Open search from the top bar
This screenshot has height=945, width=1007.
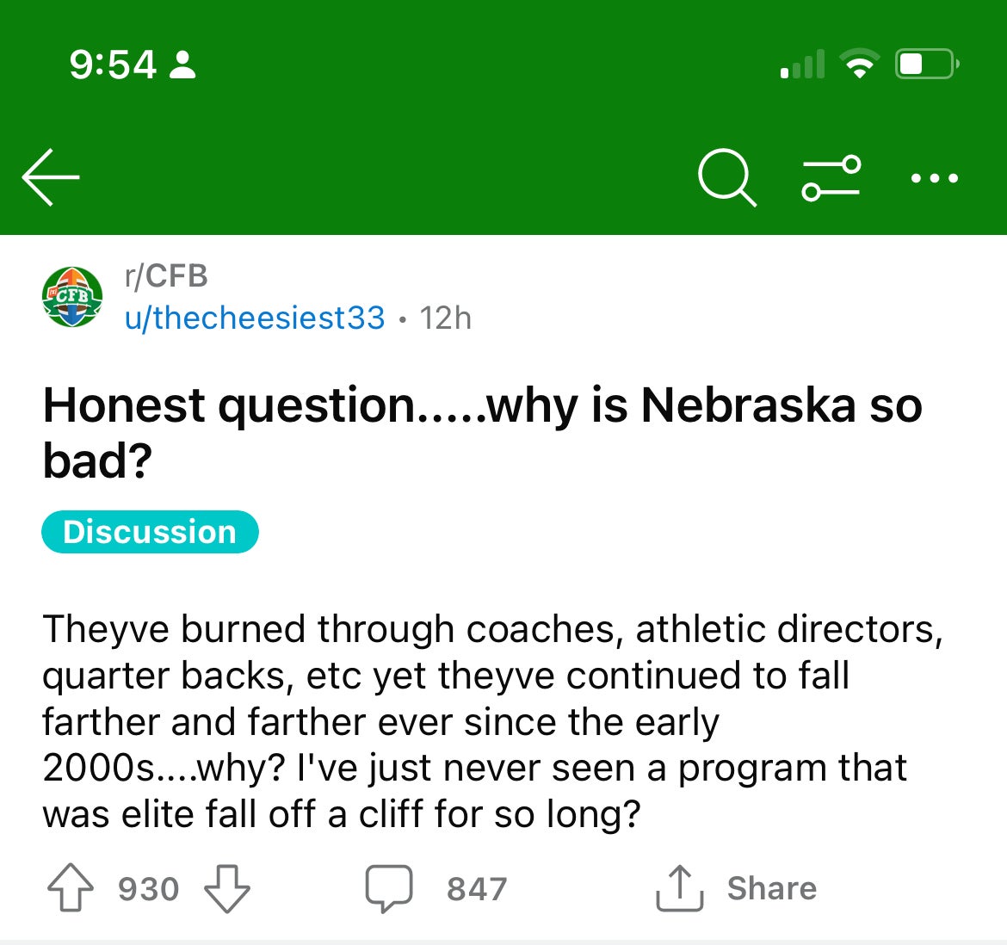point(726,177)
